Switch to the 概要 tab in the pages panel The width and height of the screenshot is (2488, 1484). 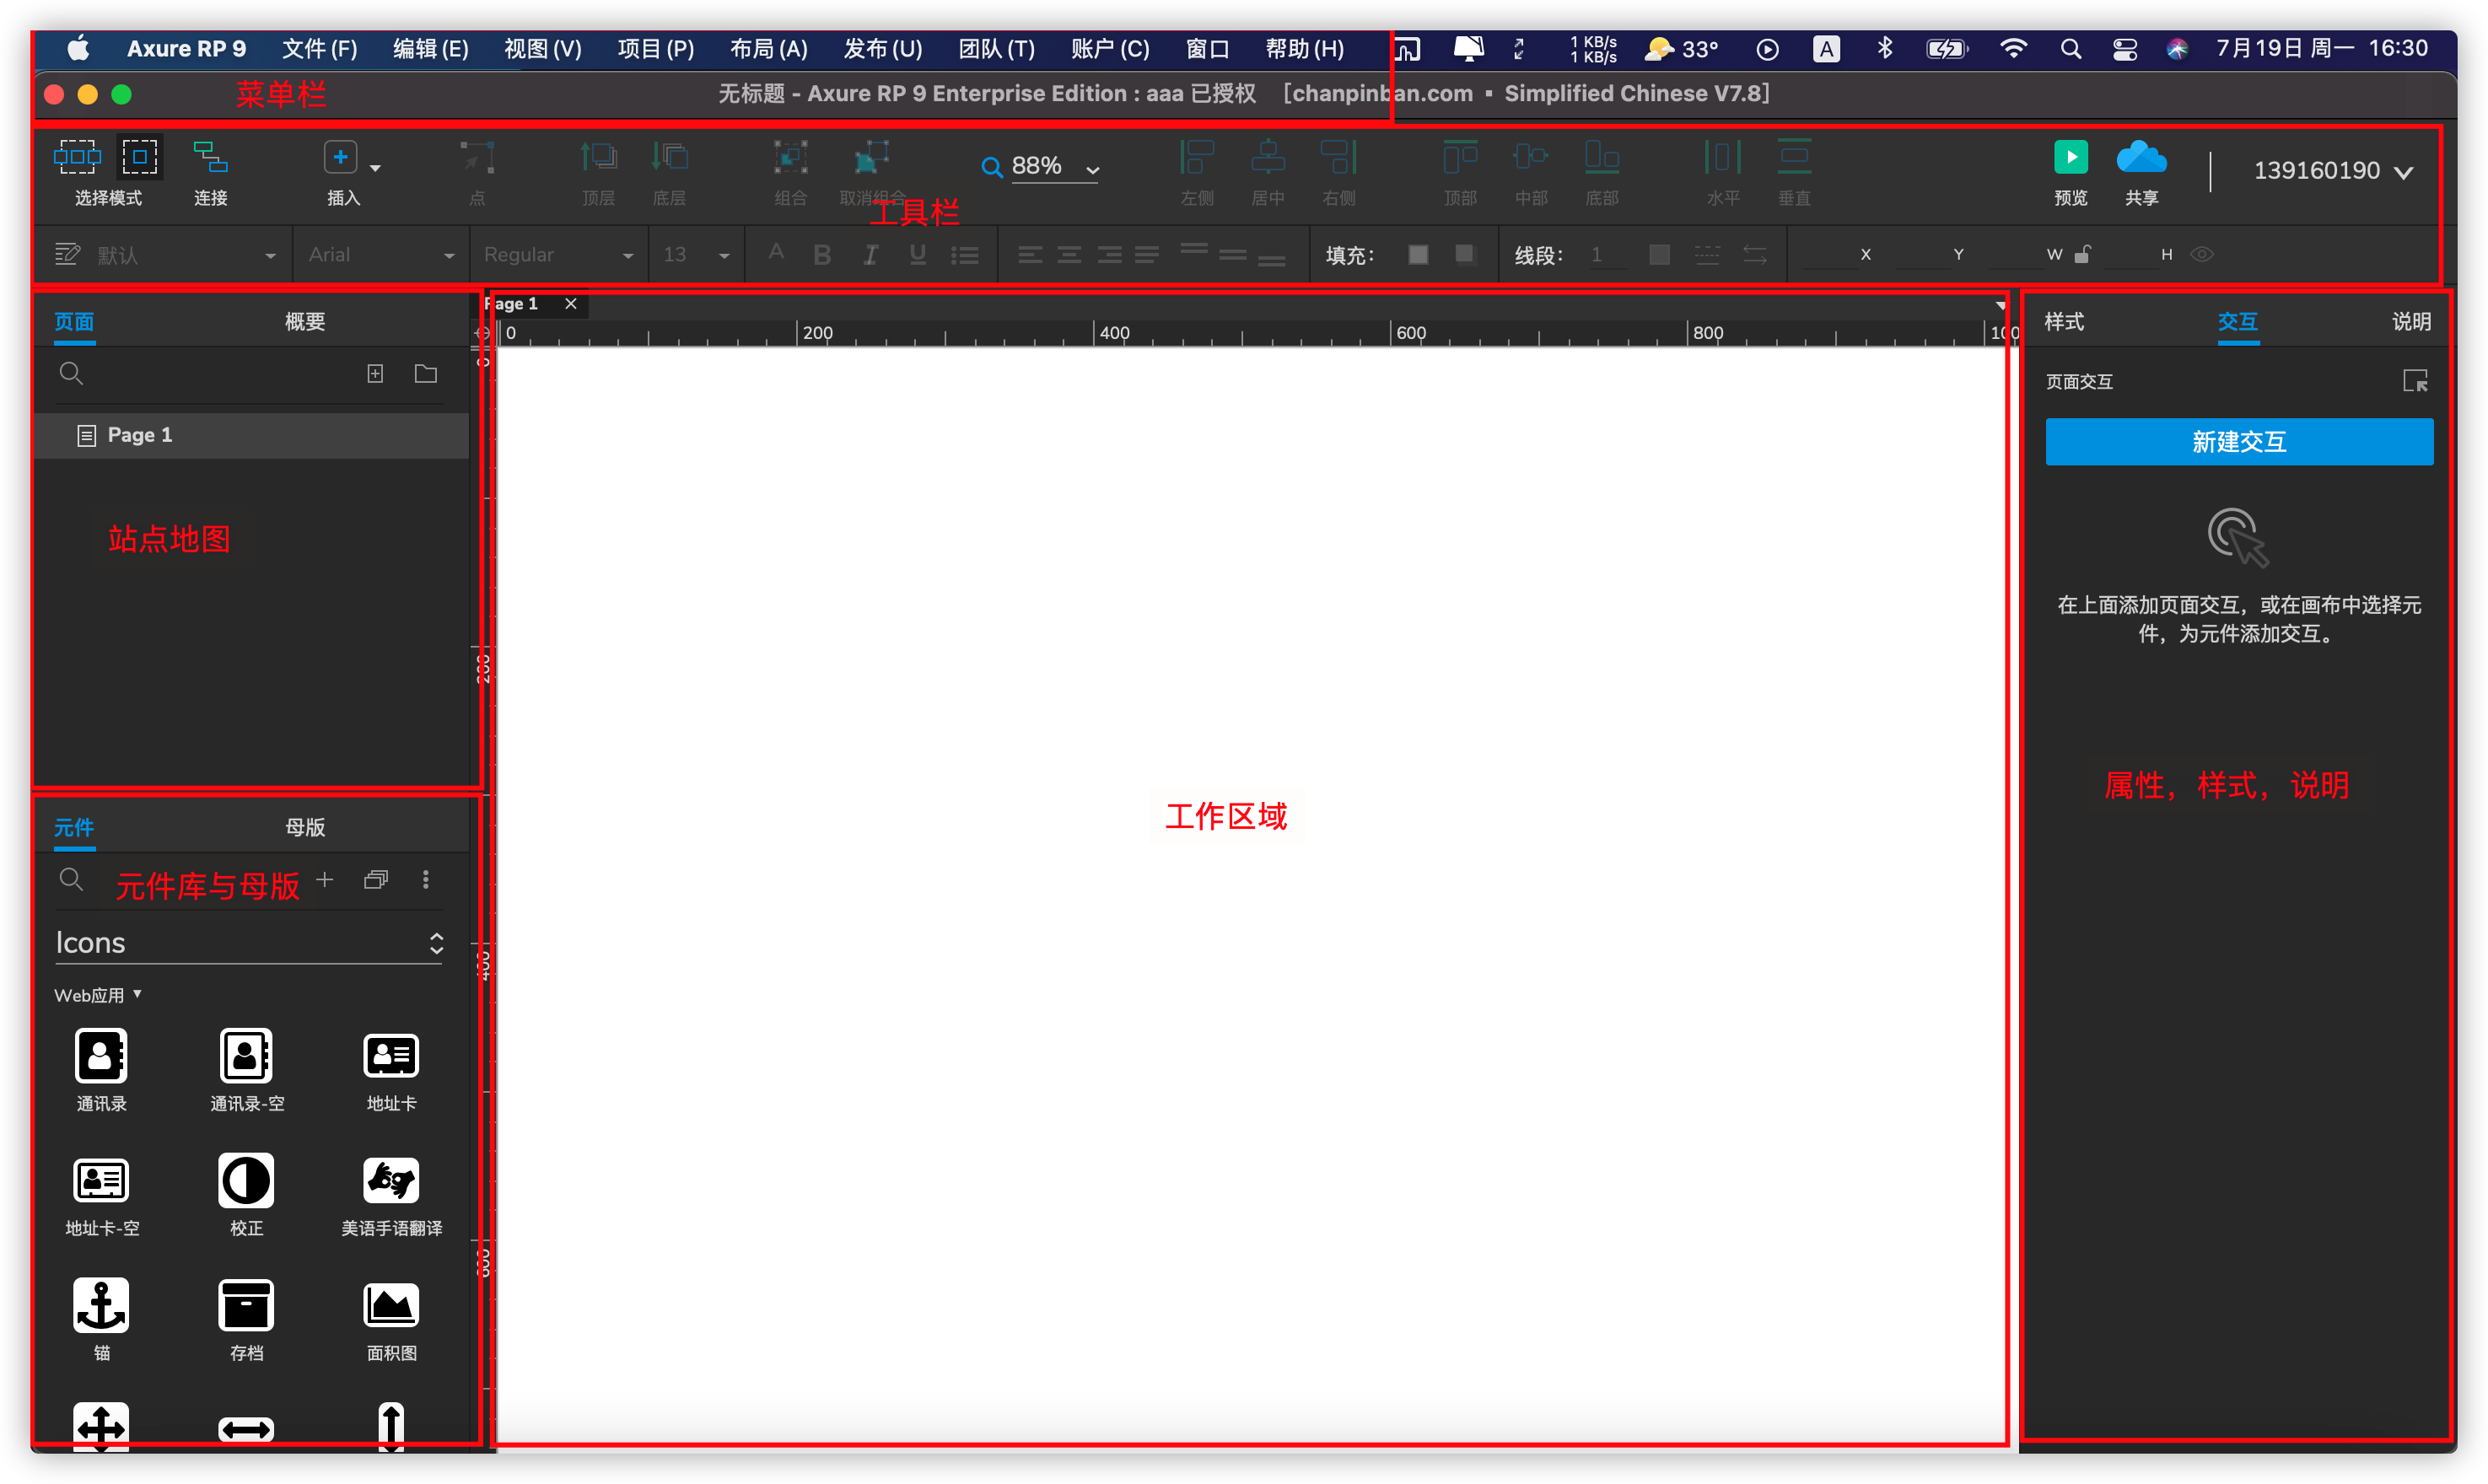tap(304, 321)
